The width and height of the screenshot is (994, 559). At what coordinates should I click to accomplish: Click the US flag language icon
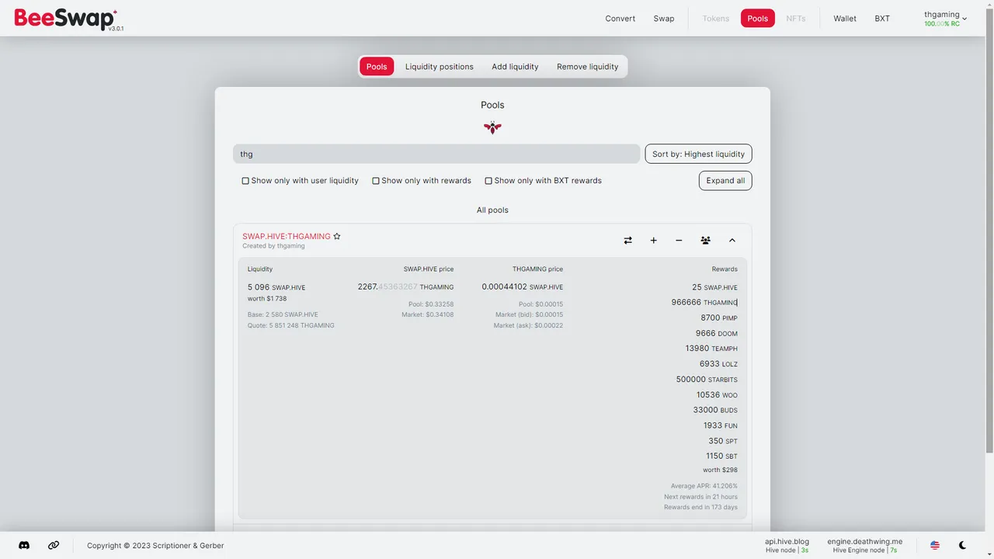[935, 545]
